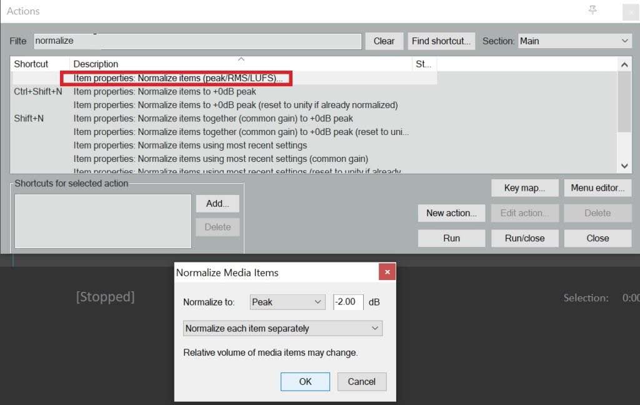Click Run/close button
Image resolution: width=640 pixels, height=405 pixels.
(x=524, y=238)
